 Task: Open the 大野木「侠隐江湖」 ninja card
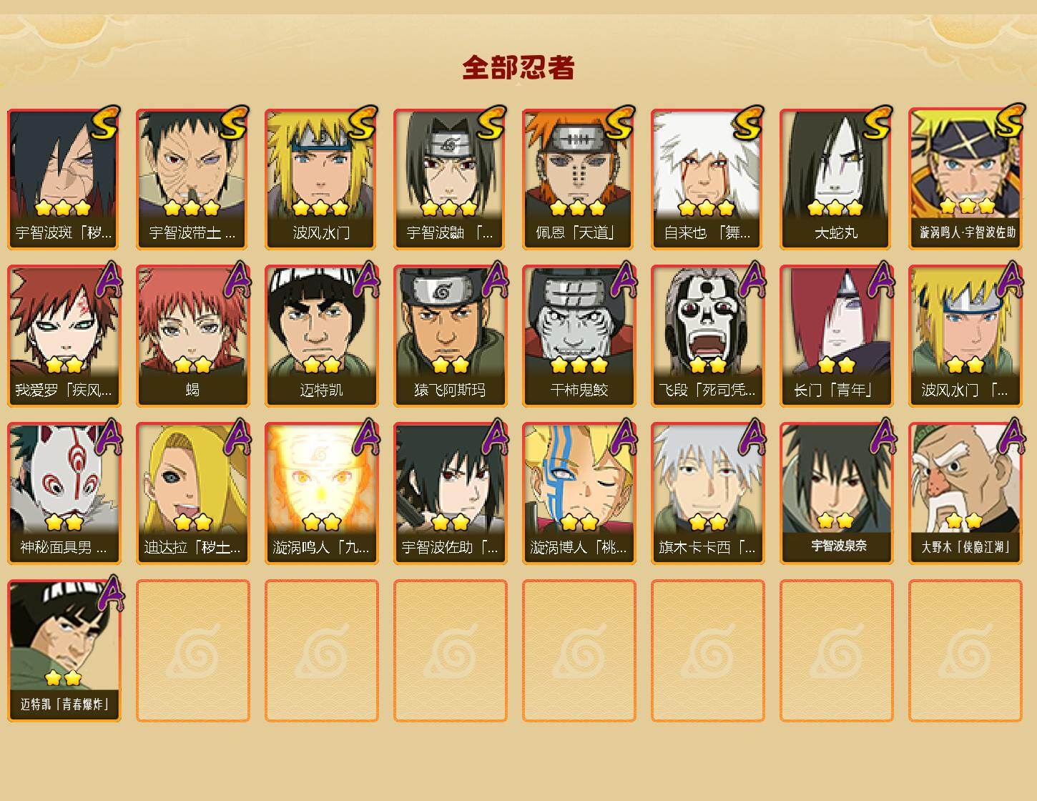point(965,493)
